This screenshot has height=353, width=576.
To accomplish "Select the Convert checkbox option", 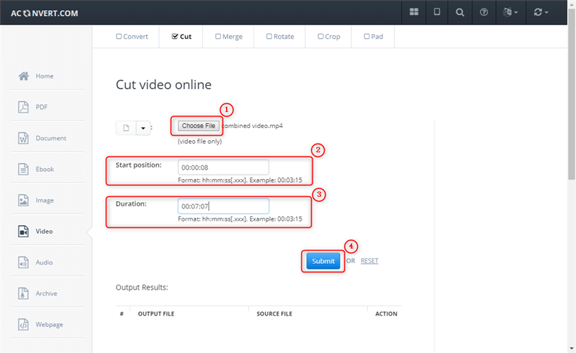I will tap(120, 37).
